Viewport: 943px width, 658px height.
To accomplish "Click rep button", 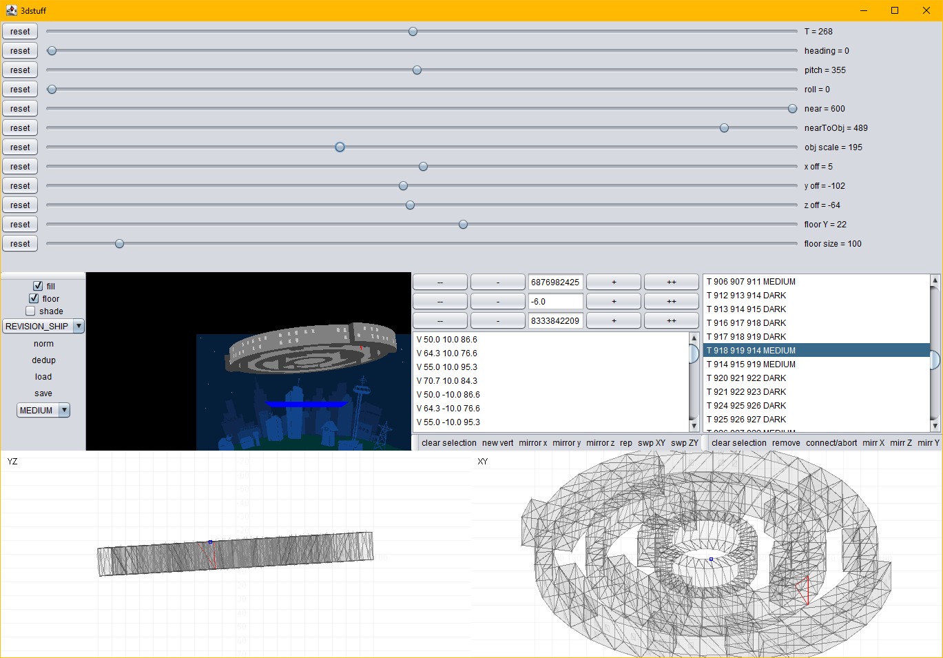I will tap(626, 443).
